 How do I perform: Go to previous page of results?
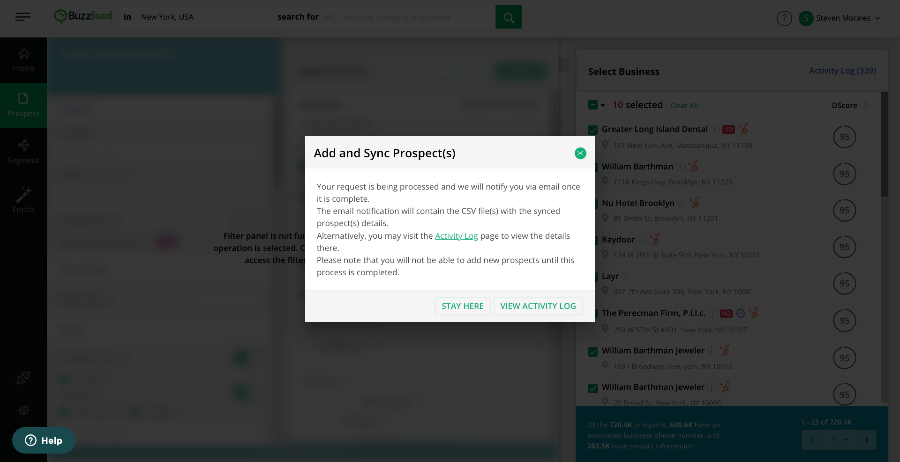click(811, 440)
